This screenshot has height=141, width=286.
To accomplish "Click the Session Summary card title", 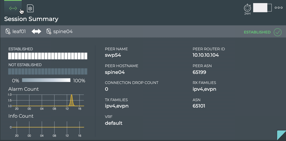I will pos(31,19).
